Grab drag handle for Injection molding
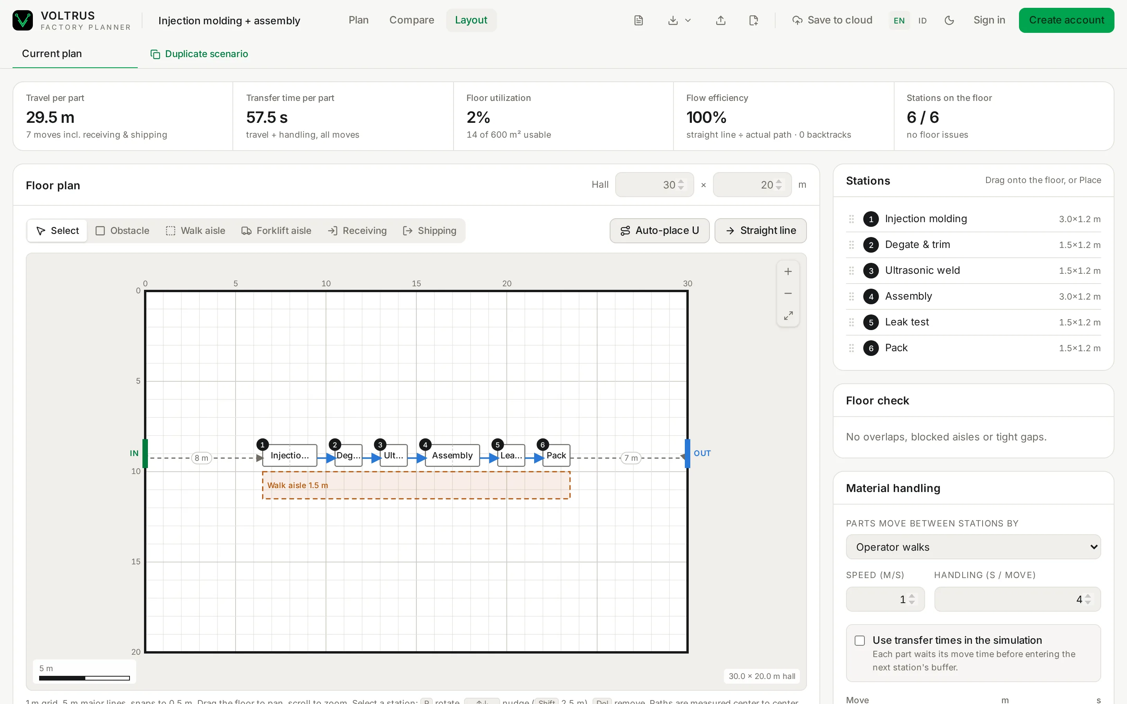The width and height of the screenshot is (1127, 704). 851,219
